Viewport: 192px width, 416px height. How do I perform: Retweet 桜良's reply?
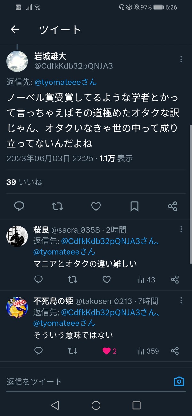[x=73, y=280]
